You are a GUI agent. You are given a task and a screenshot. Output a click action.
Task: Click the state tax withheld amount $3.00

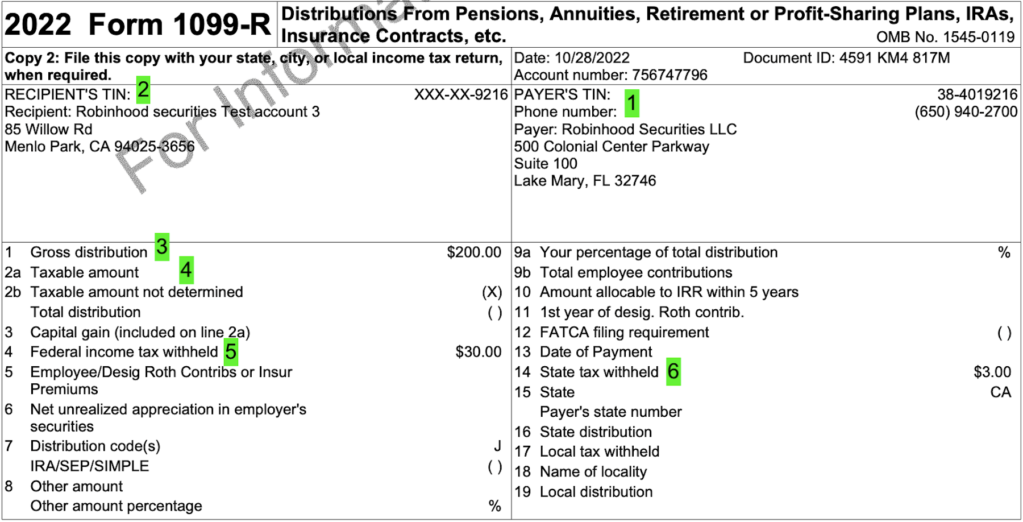(992, 372)
